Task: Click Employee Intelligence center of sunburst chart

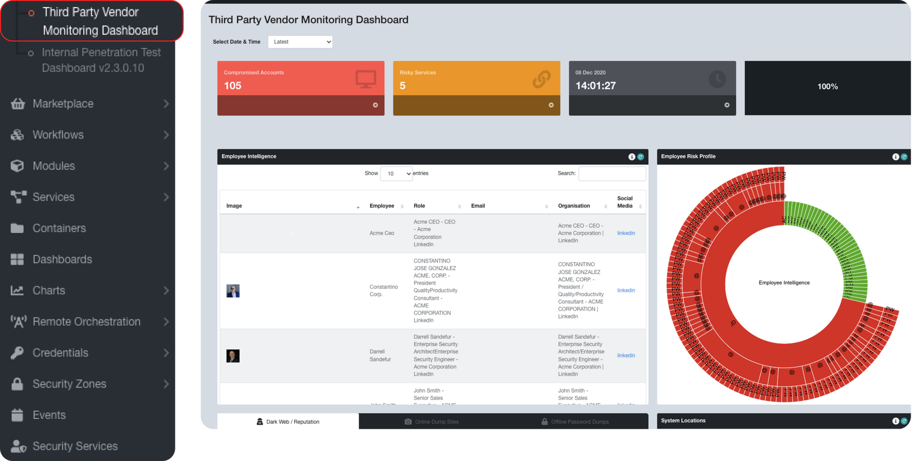Action: [784, 283]
